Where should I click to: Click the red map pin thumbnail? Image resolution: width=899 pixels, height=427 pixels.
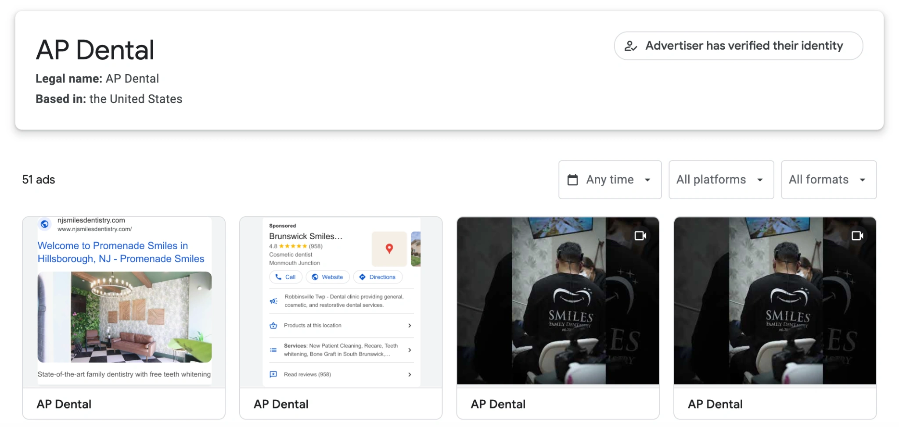pos(389,249)
